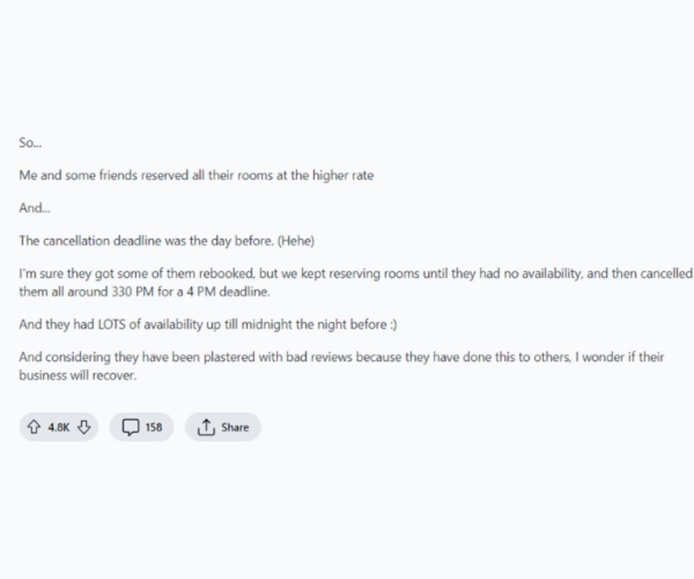Click the share upload arrow icon

205,427
